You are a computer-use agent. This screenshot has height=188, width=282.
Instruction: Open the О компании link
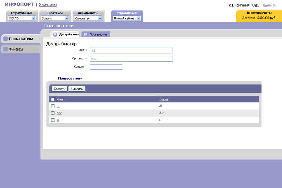(47, 5)
